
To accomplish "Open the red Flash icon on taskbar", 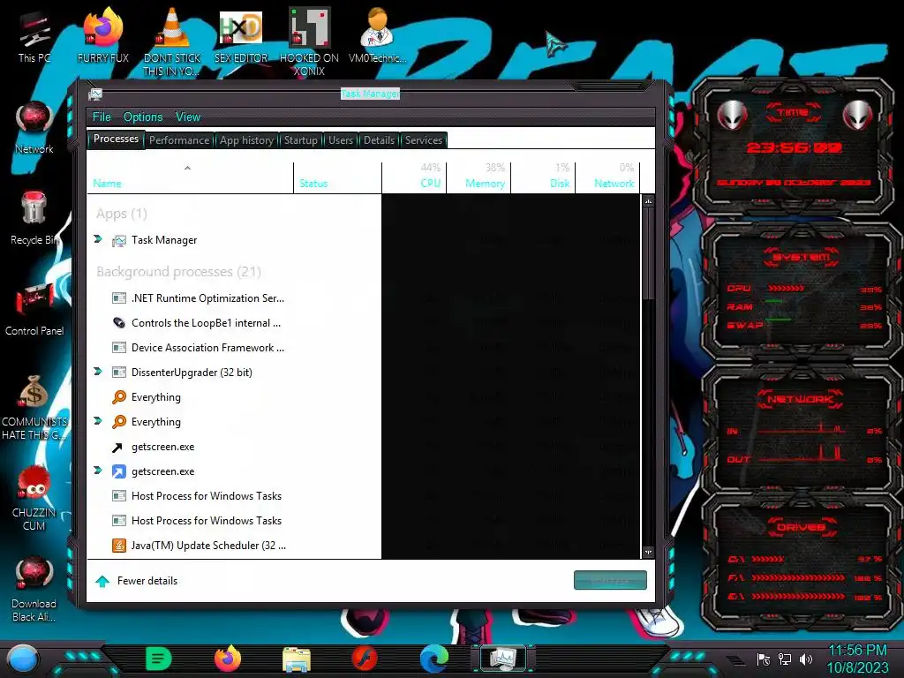I will pyautogui.click(x=365, y=659).
